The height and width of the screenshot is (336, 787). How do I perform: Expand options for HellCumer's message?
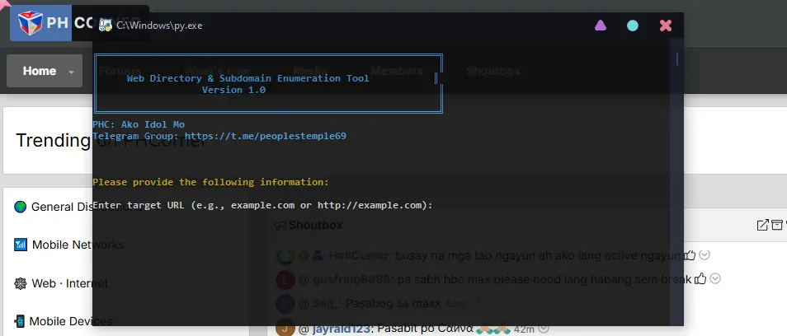point(705,254)
